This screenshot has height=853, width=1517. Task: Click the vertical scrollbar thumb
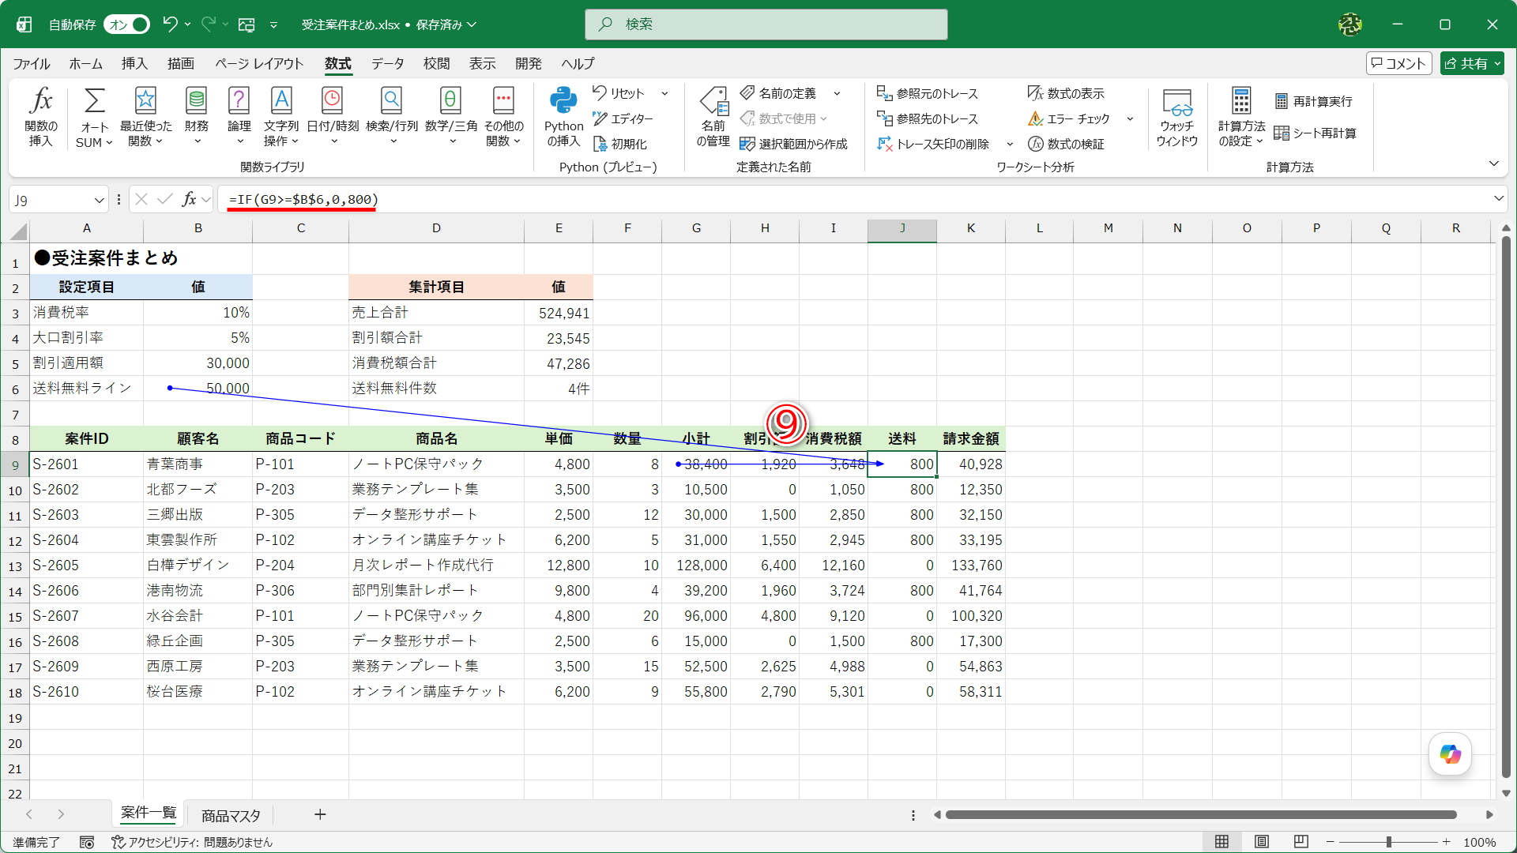(x=1506, y=505)
